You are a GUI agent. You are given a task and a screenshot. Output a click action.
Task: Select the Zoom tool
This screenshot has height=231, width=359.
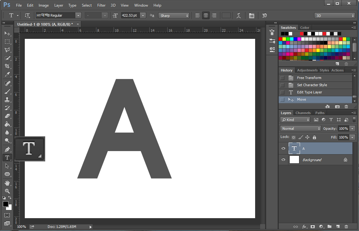pos(7,191)
